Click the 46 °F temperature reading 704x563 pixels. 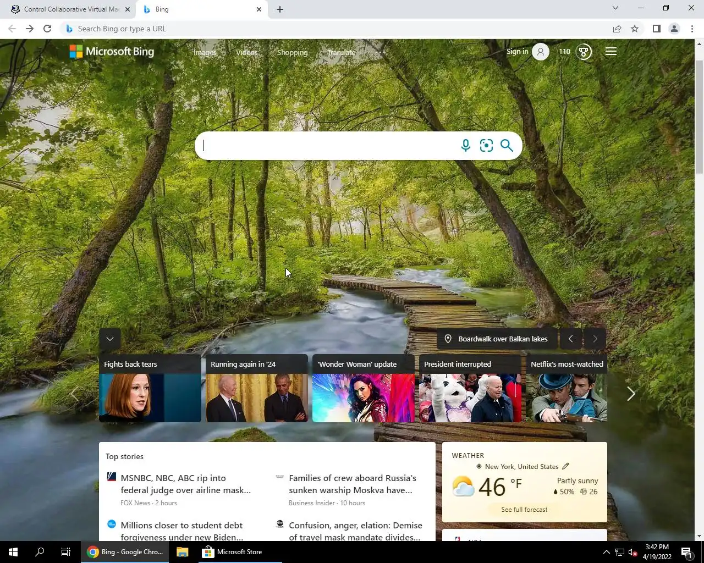[x=499, y=487]
